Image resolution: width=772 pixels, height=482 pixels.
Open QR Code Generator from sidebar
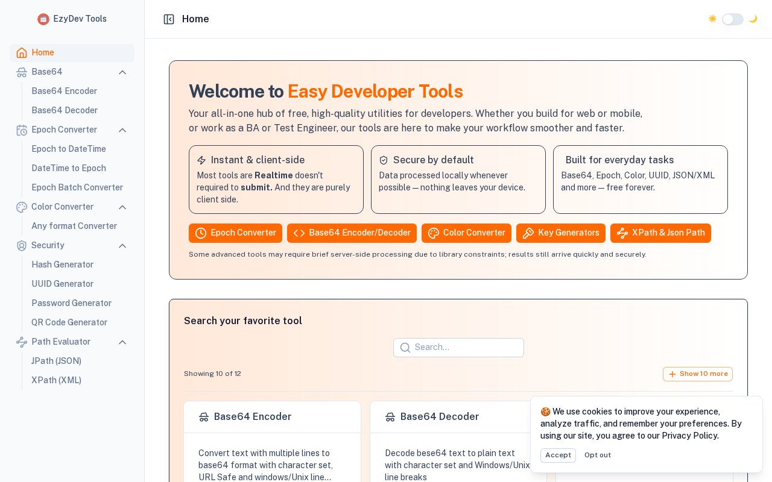(x=69, y=322)
